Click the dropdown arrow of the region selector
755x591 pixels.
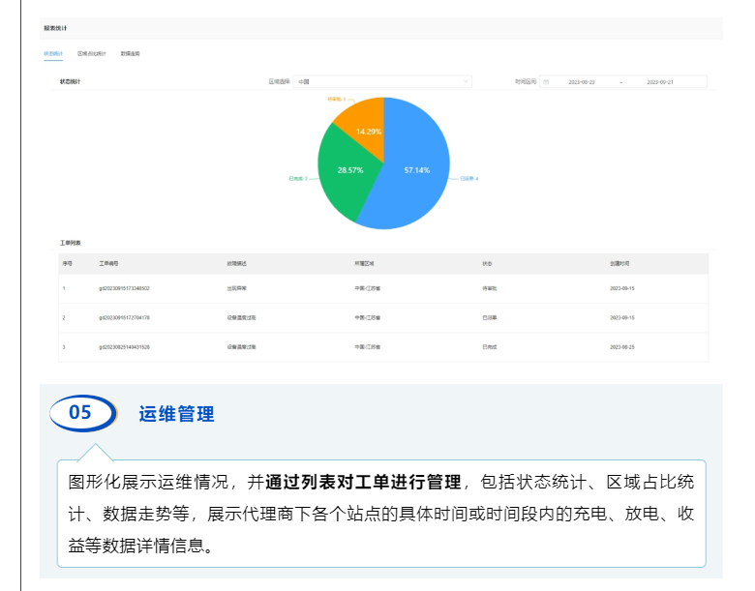[x=466, y=82]
